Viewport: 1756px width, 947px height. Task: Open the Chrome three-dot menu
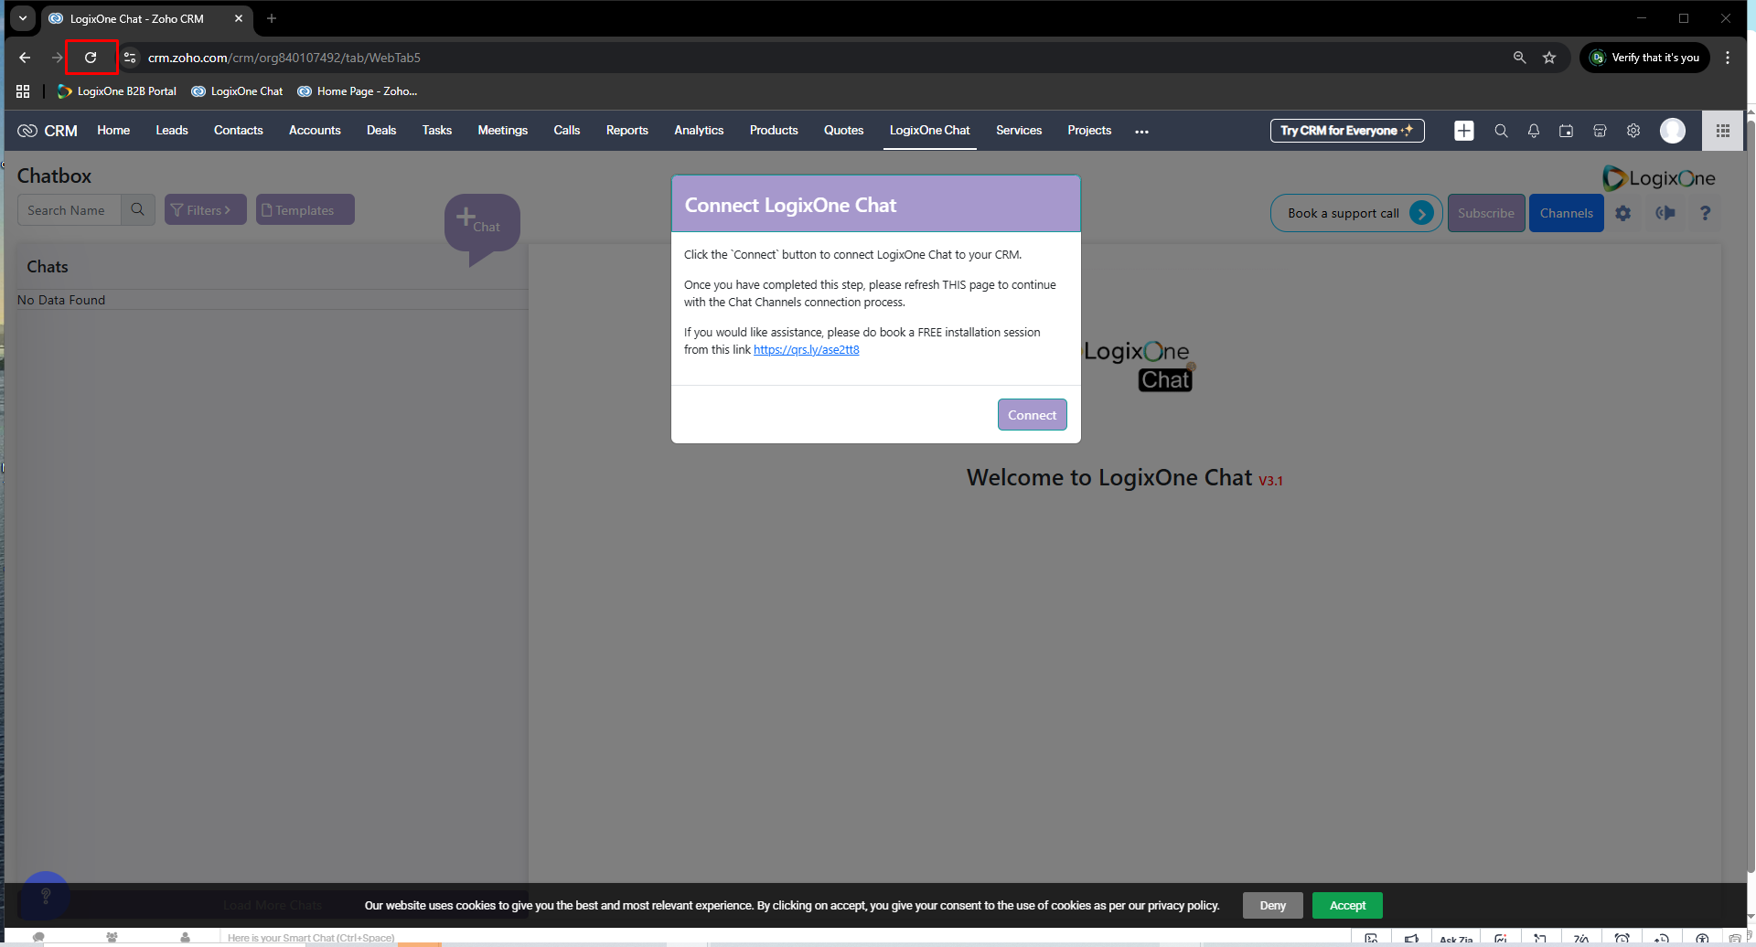coord(1728,58)
